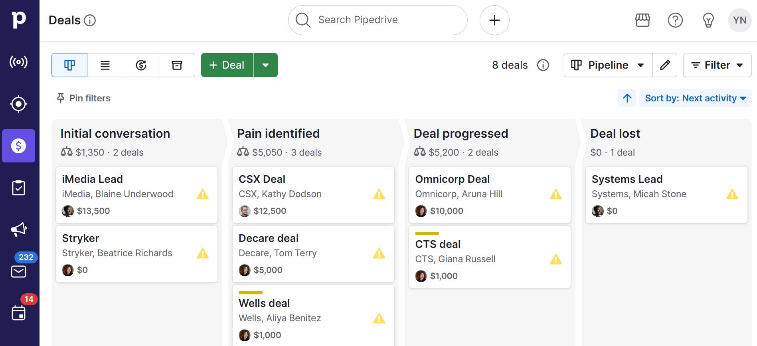The image size is (757, 346).
Task: Open the Projects clipboard icon in sidebar
Action: [18, 188]
